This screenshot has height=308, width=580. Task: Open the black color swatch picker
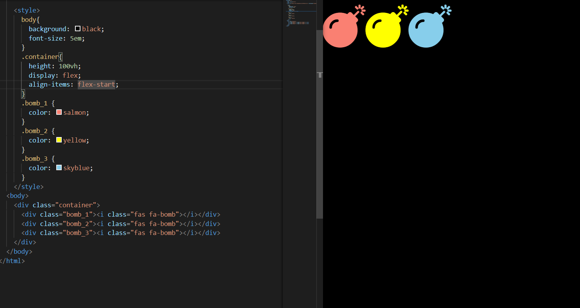[x=78, y=28]
